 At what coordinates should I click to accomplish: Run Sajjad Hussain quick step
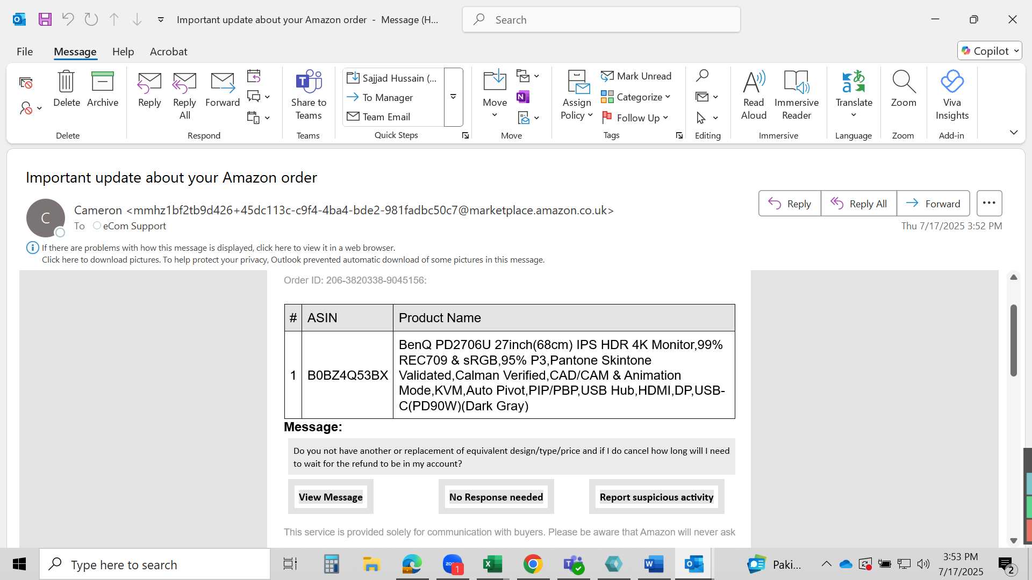coord(393,78)
